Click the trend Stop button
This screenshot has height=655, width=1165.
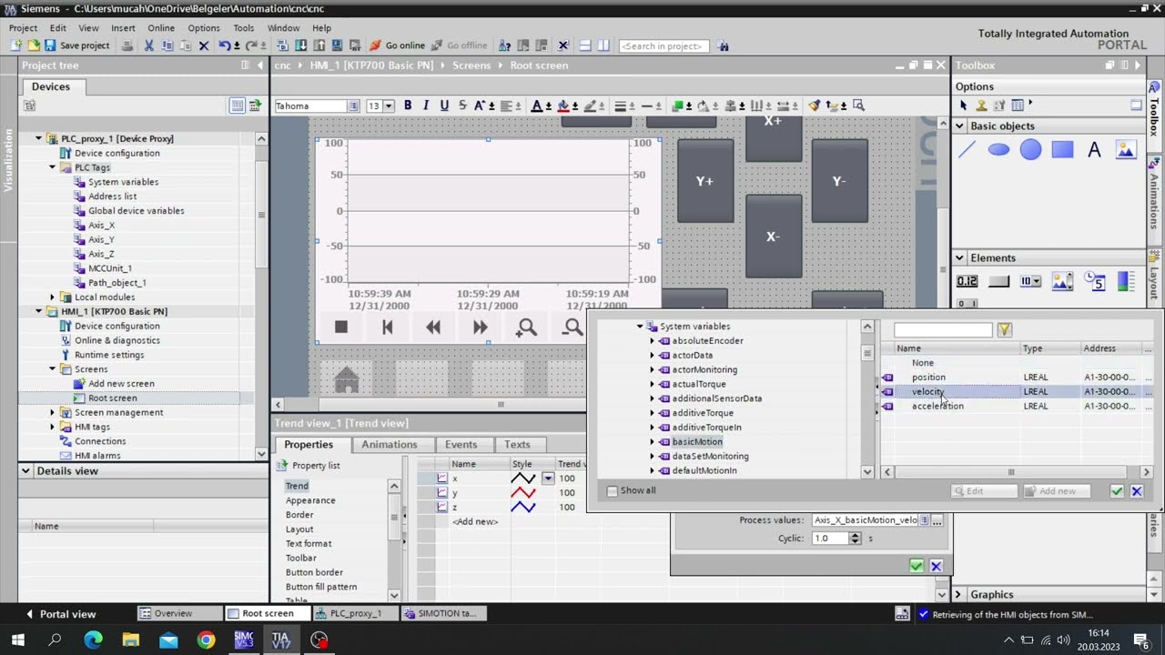(341, 327)
